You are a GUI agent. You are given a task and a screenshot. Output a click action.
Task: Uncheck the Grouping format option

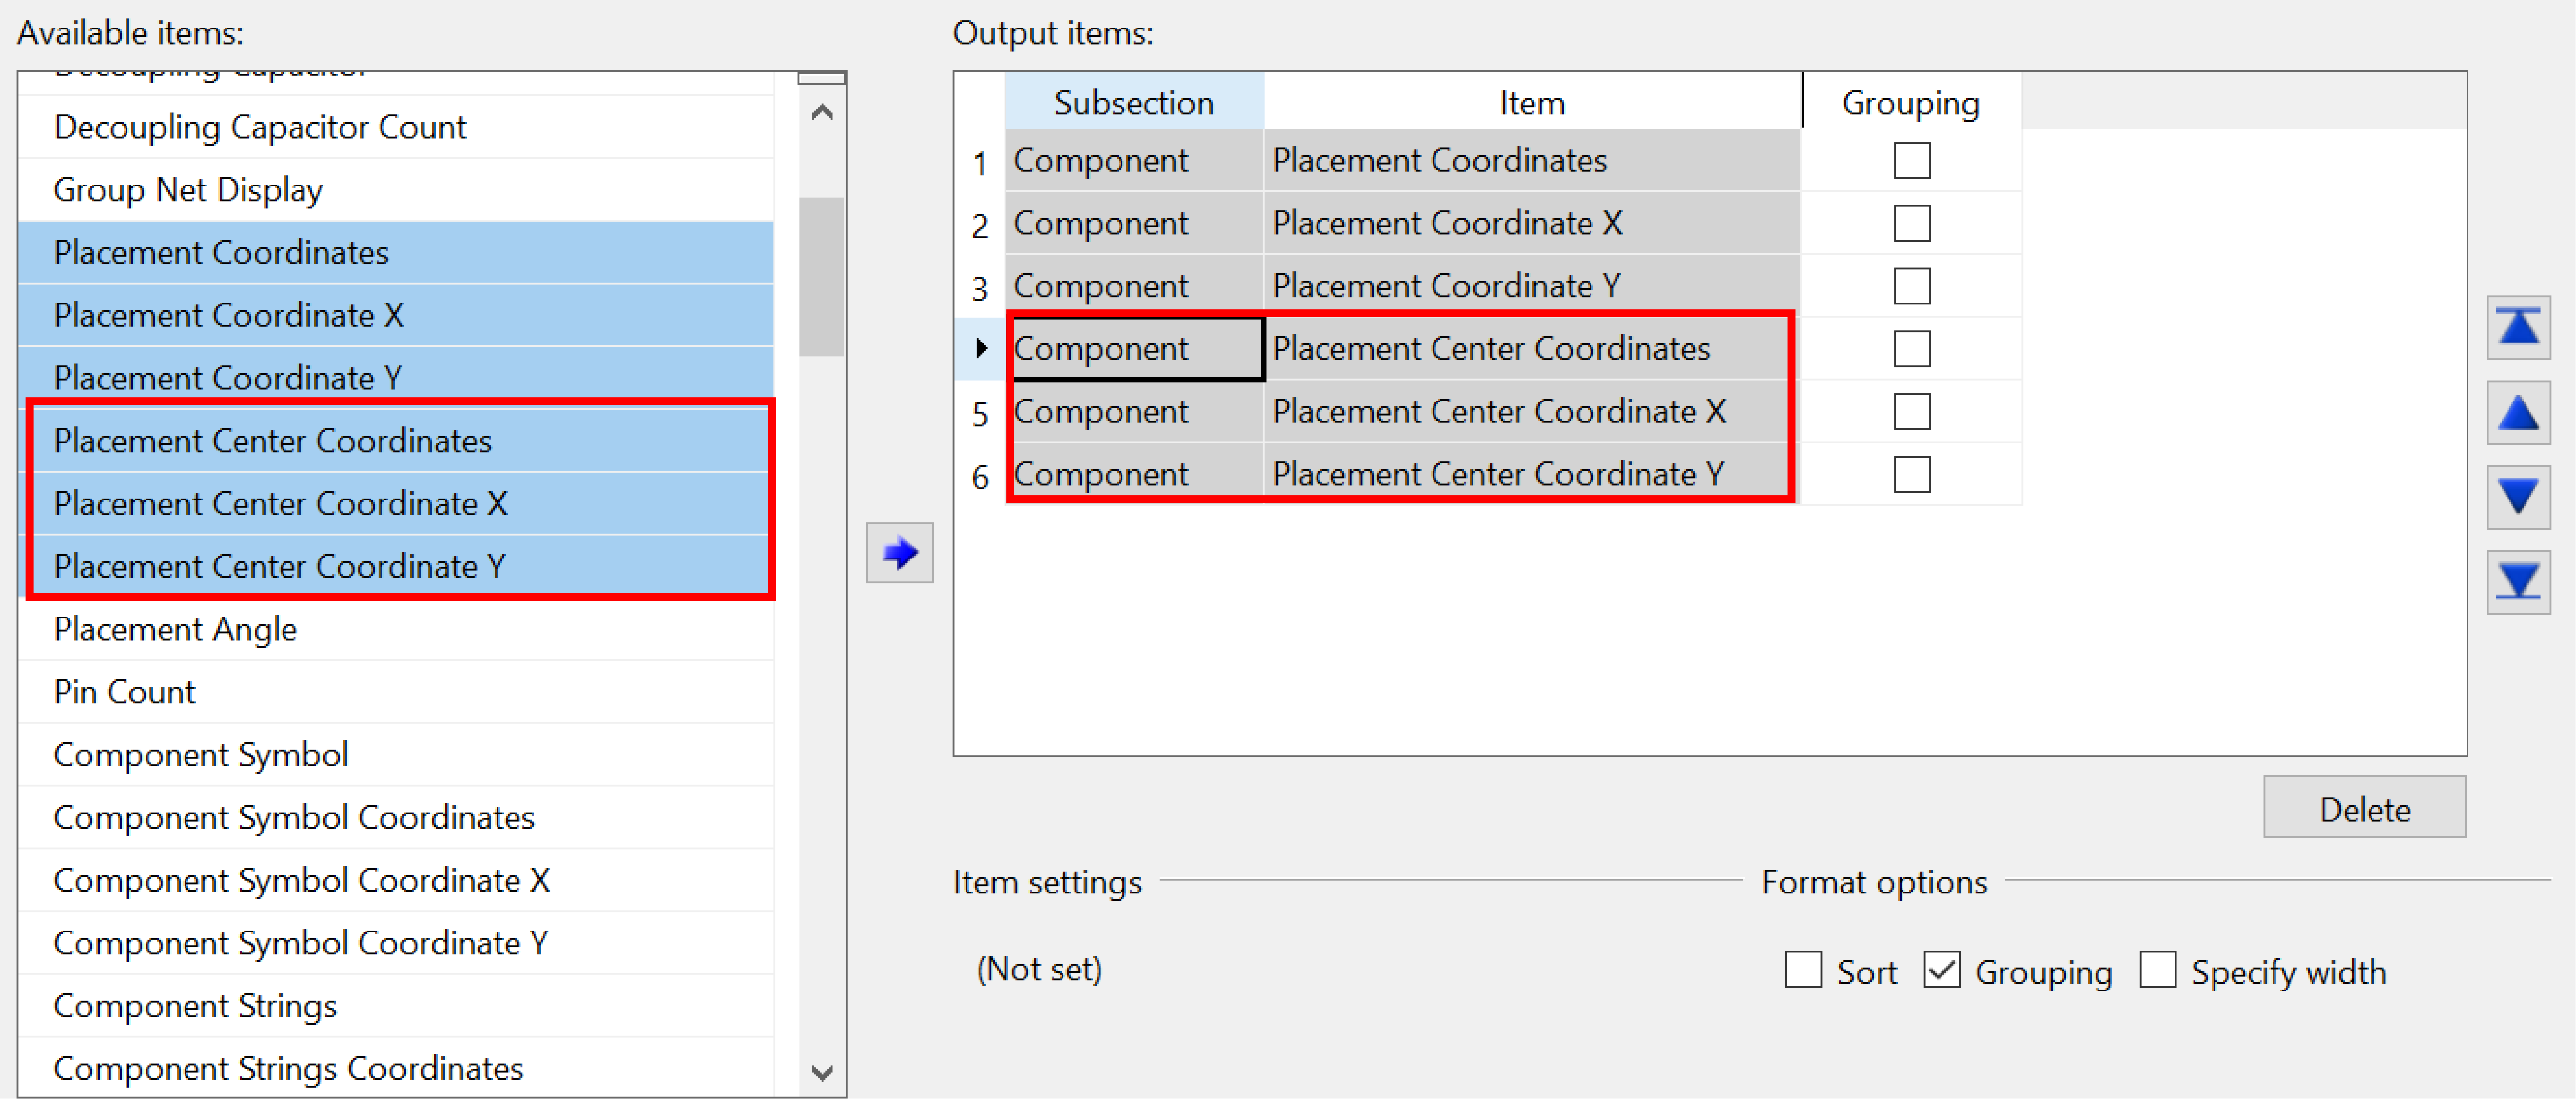pos(1941,970)
